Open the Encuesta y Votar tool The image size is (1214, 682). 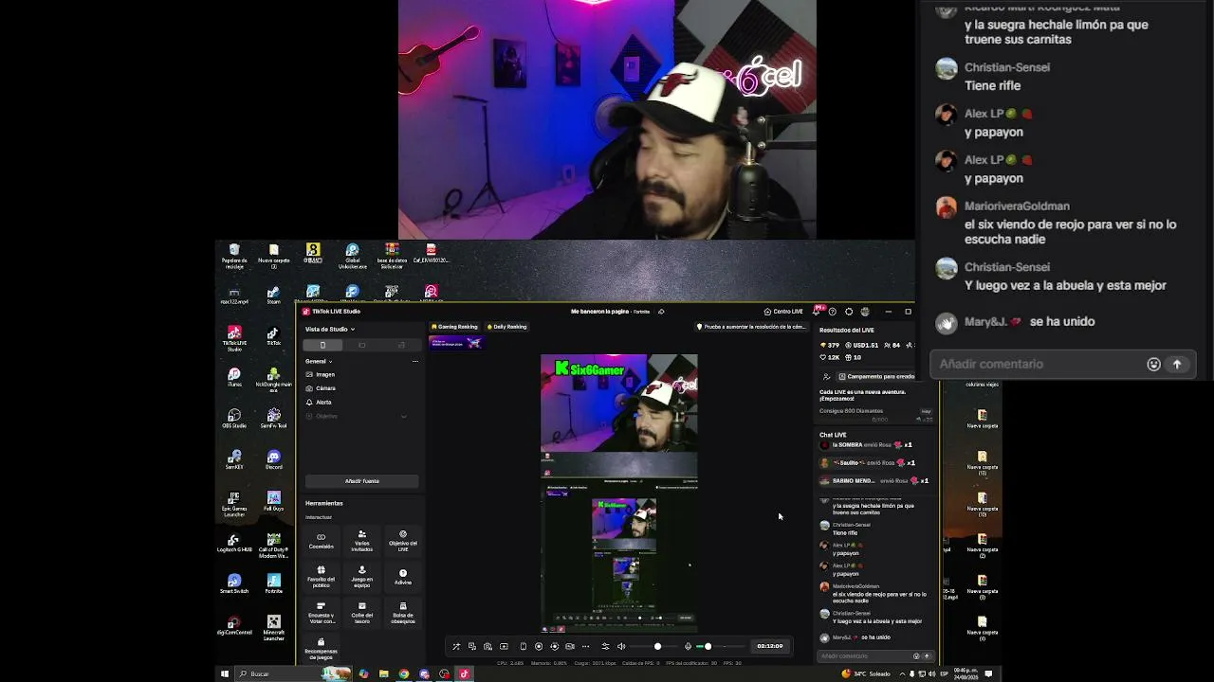tap(321, 612)
